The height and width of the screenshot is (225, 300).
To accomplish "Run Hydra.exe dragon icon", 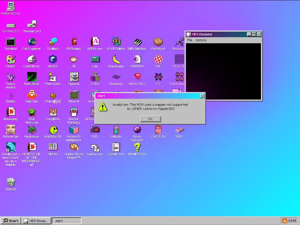I will tap(32, 130).
